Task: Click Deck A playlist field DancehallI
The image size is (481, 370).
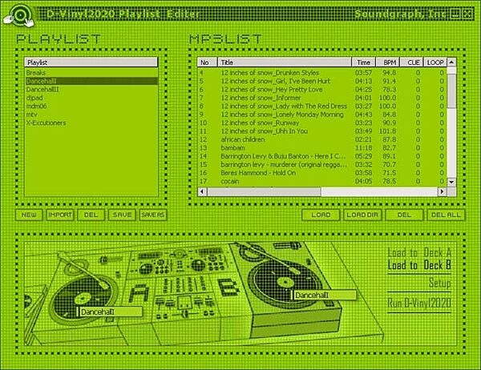Action: [110, 312]
